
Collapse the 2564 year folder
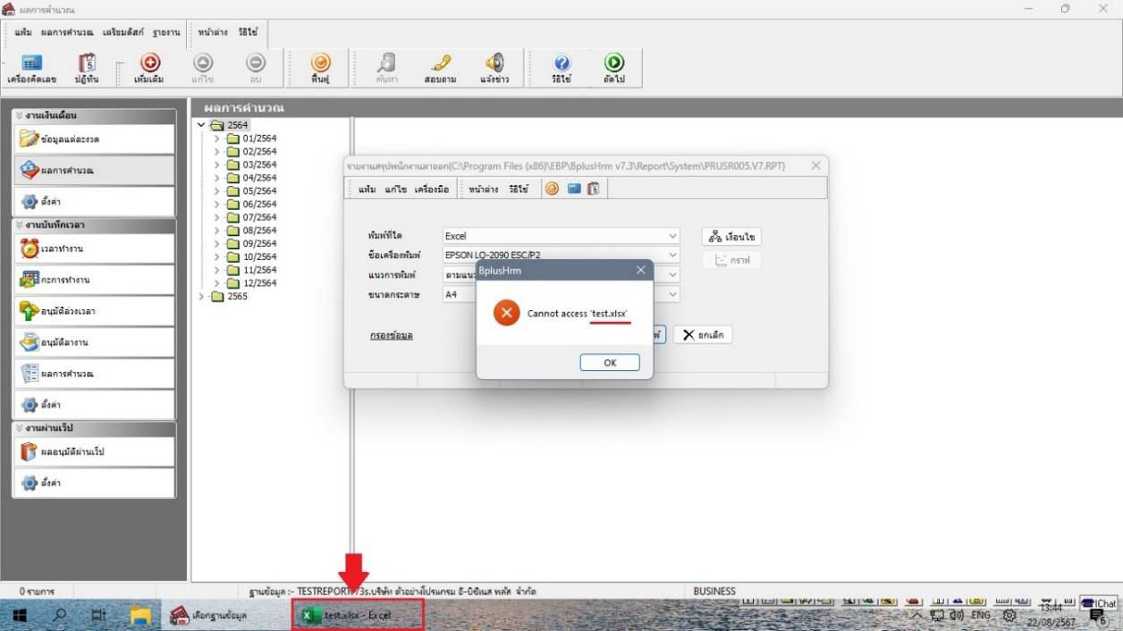coord(201,125)
